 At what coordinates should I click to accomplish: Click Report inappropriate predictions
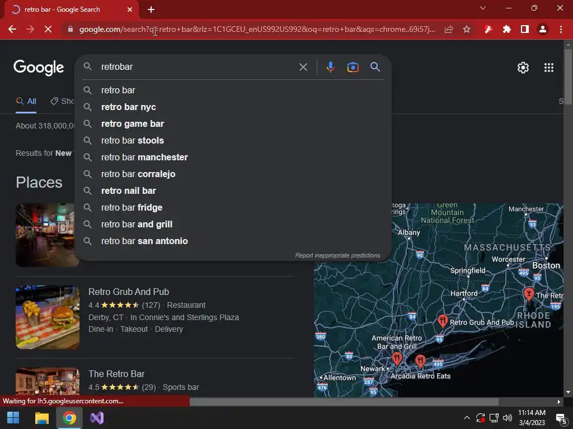coord(337,255)
